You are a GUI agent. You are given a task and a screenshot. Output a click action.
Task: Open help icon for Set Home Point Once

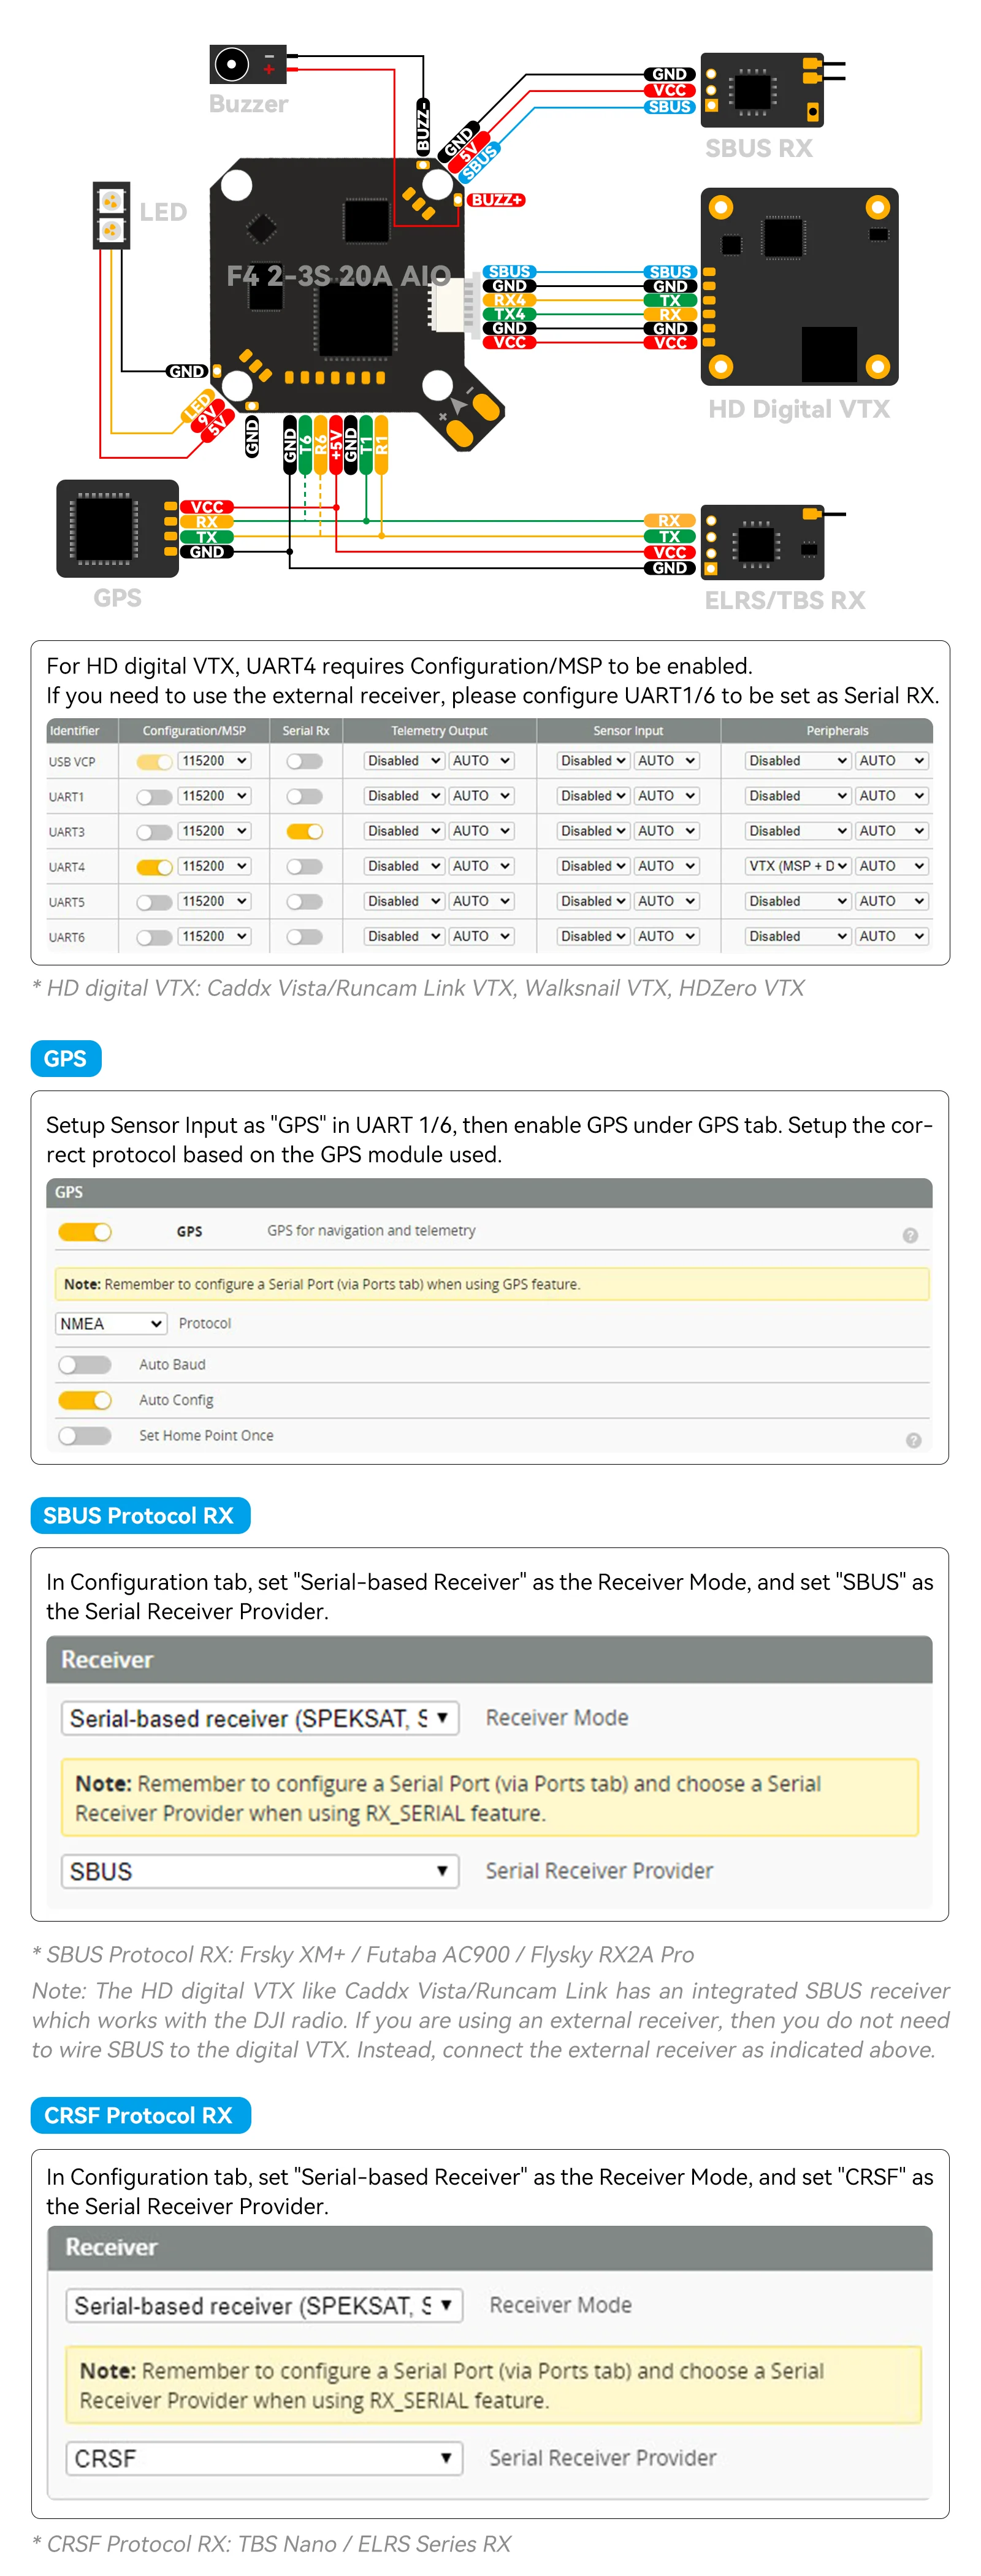tap(912, 1440)
